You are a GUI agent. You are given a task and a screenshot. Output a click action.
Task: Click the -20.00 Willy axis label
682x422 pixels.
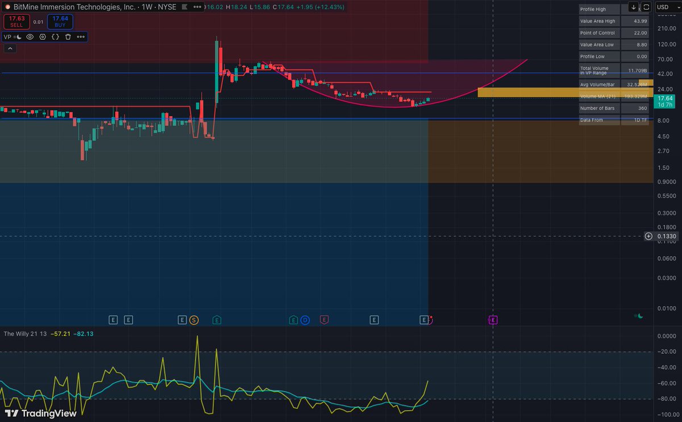pyautogui.click(x=666, y=352)
